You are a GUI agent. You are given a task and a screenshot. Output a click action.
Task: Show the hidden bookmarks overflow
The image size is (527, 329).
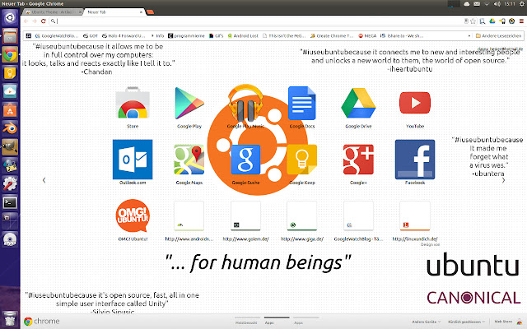[x=469, y=35]
